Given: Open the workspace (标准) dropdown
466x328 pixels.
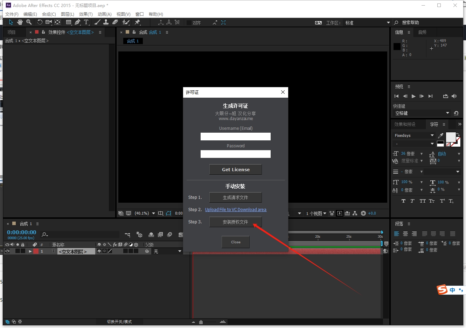Looking at the screenshot, I should [367, 23].
